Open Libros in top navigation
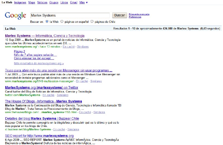The image size is (223, 145). [64, 2]
